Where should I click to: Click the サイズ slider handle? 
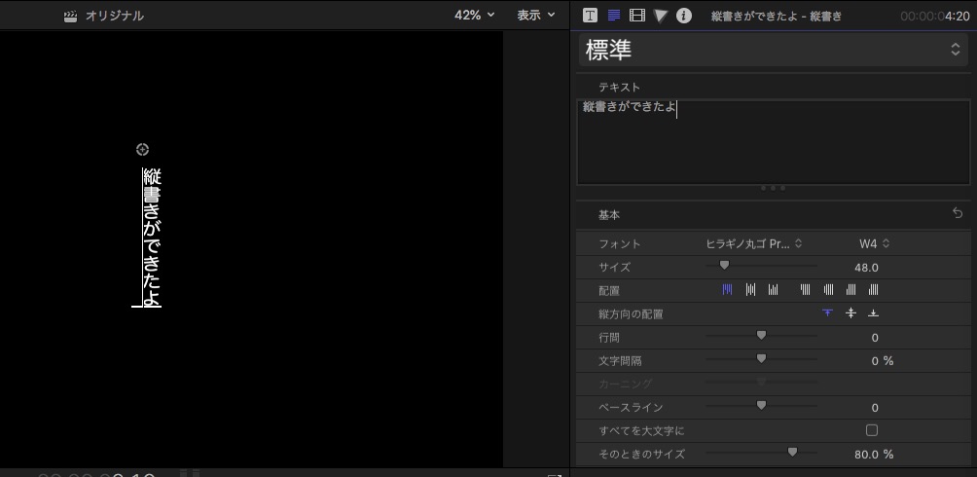click(724, 266)
